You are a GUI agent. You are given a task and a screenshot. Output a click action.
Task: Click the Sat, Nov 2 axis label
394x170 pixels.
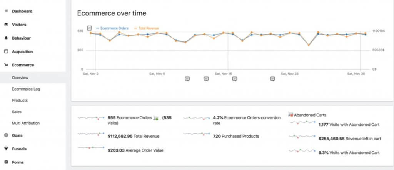(91, 74)
